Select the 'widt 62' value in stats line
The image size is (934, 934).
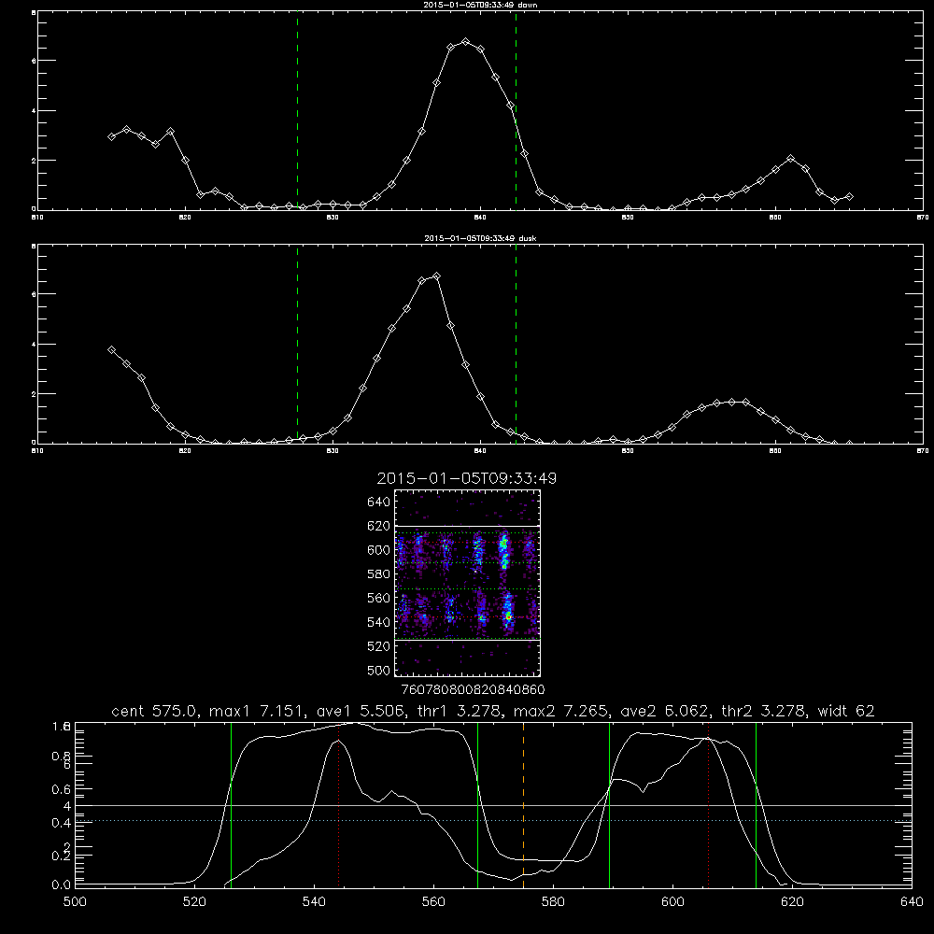[846, 711]
